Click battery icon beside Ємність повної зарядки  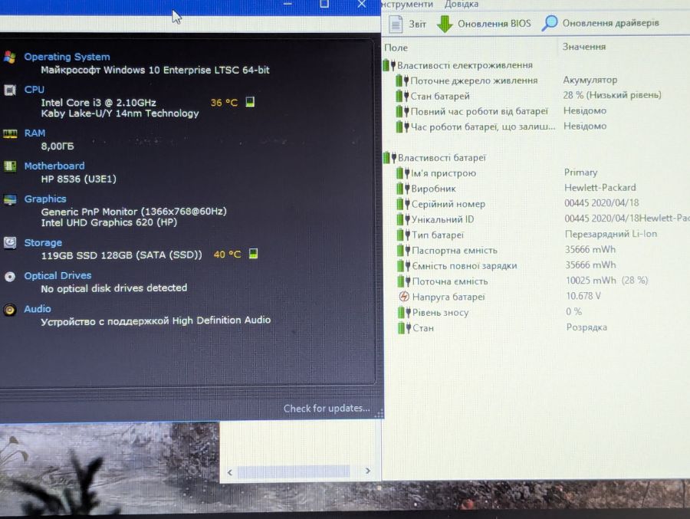(x=404, y=265)
